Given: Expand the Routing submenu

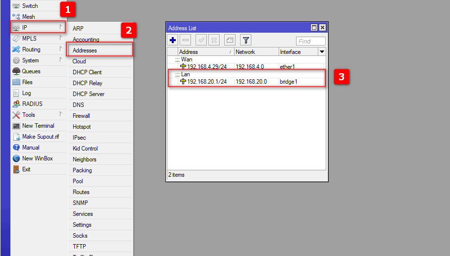Looking at the screenshot, I should pyautogui.click(x=37, y=50).
